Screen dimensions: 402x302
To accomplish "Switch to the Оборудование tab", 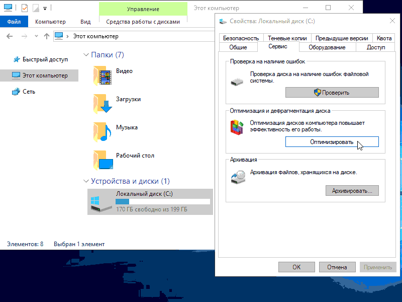I will 327,47.
